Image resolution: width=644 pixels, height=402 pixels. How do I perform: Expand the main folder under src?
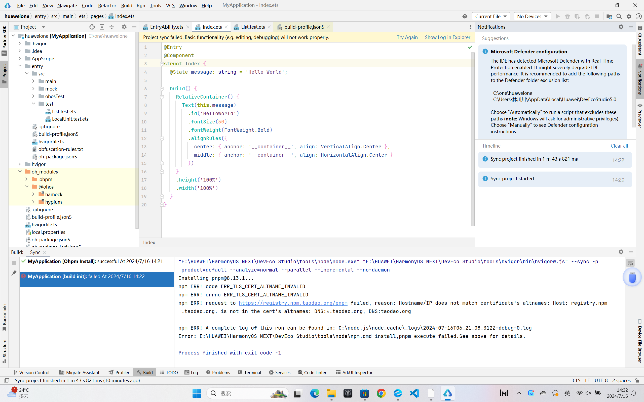pyautogui.click(x=33, y=81)
